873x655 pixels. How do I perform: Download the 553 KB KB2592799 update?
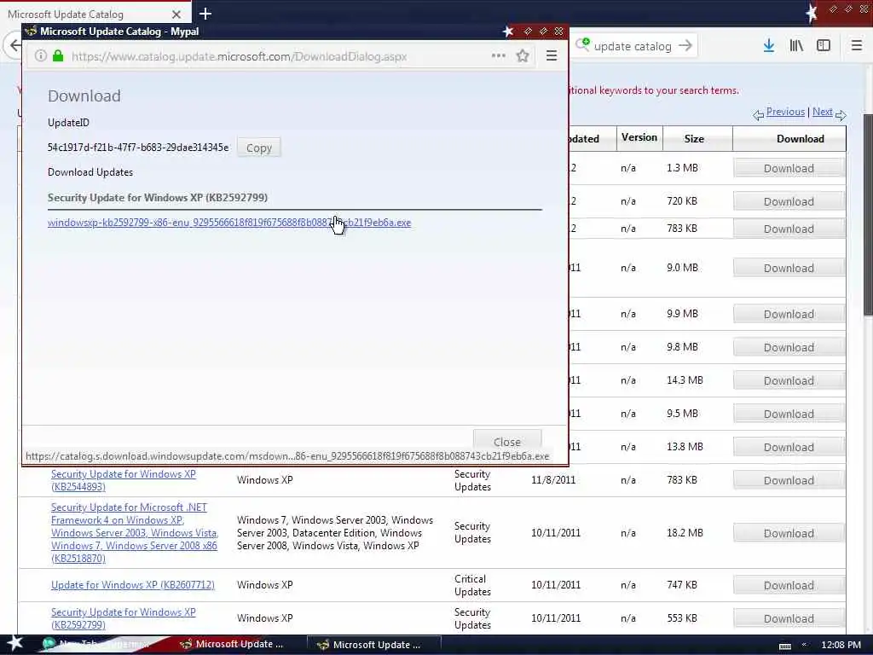coord(789,619)
